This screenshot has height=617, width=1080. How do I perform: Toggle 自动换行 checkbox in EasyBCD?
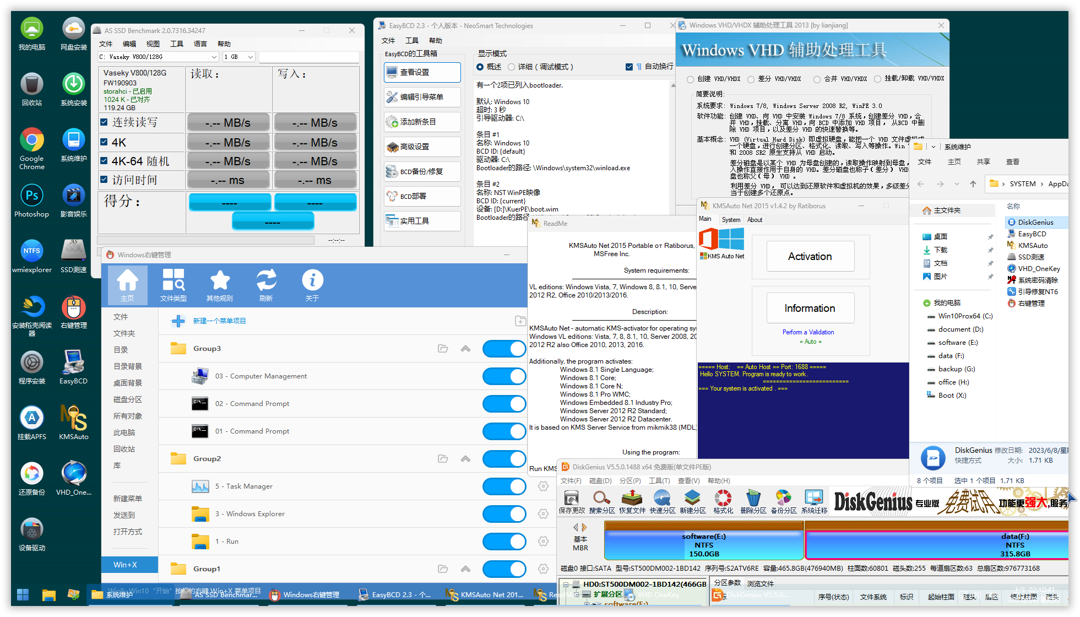click(x=629, y=67)
